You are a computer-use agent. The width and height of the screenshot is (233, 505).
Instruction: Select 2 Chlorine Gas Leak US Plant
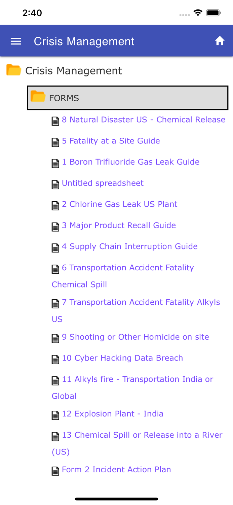tap(119, 204)
